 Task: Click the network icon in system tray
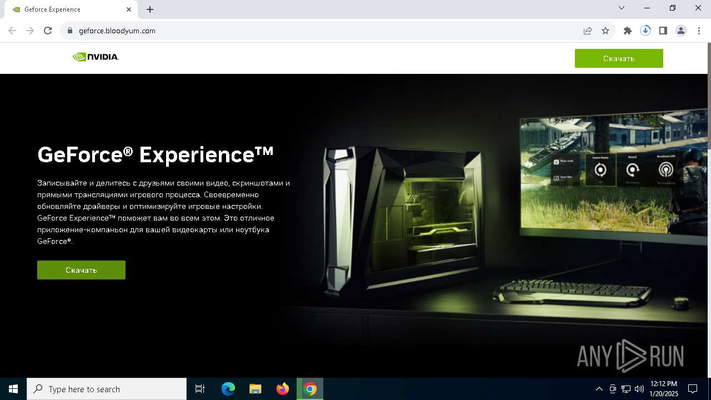coord(626,389)
